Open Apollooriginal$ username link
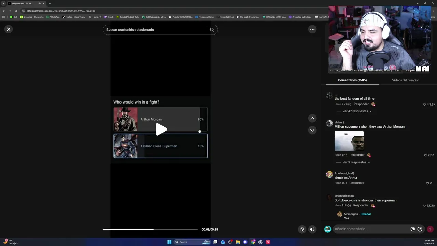Image resolution: width=437 pixels, height=246 pixels. (x=344, y=173)
